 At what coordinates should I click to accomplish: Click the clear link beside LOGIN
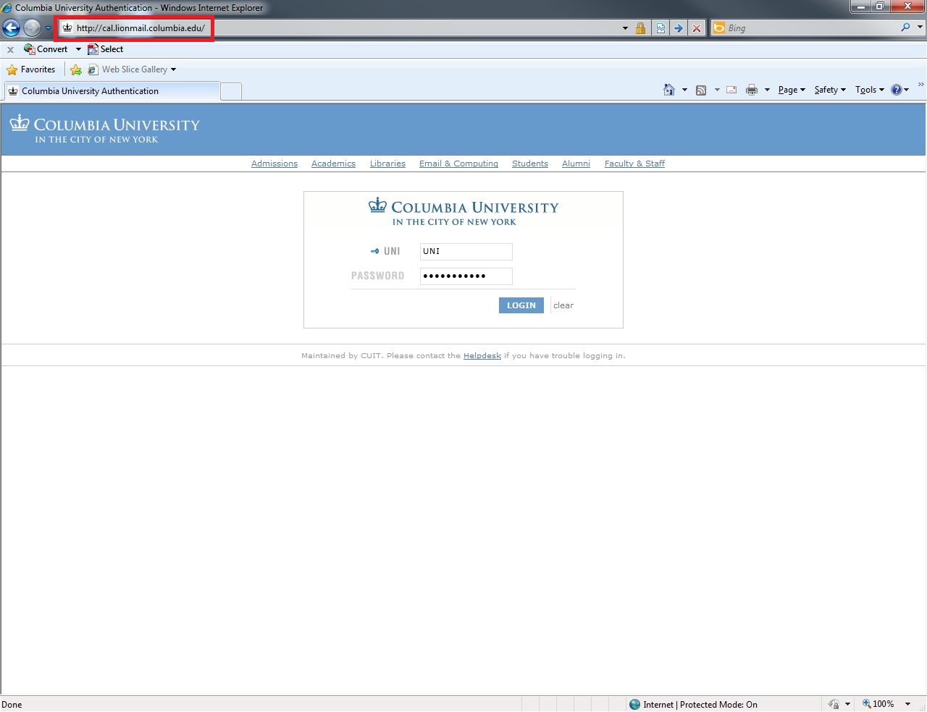coord(563,305)
